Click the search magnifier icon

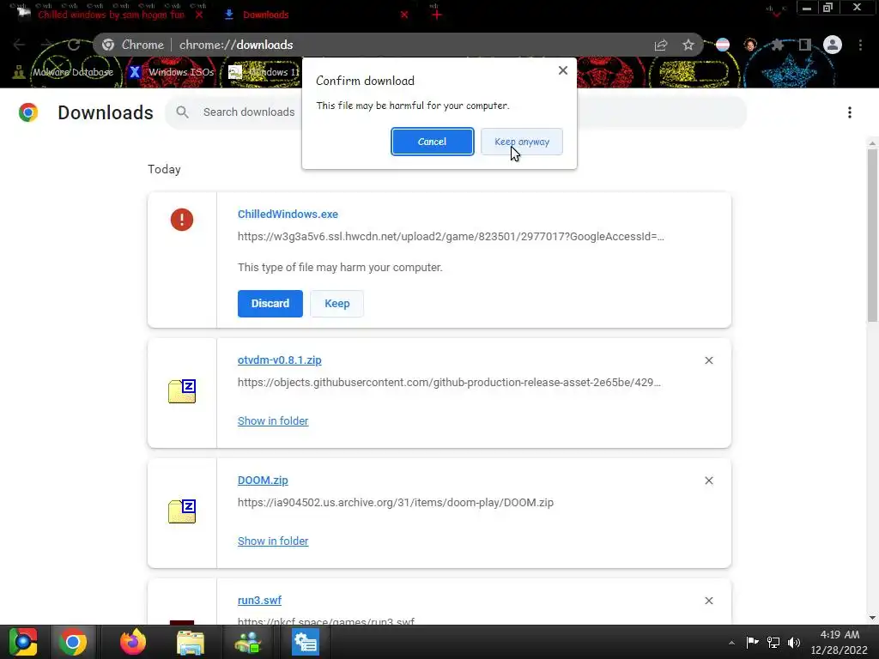tap(182, 112)
